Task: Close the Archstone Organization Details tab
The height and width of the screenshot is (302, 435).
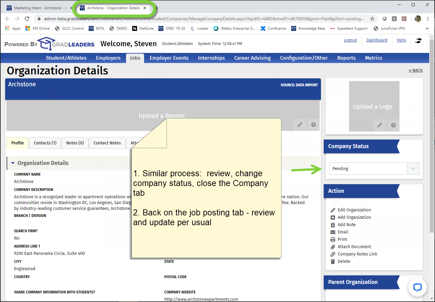Action: [x=145, y=8]
